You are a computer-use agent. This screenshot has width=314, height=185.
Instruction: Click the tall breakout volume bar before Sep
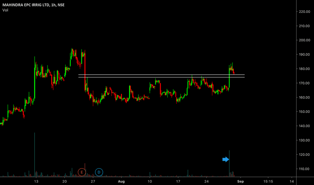click(x=229, y=163)
